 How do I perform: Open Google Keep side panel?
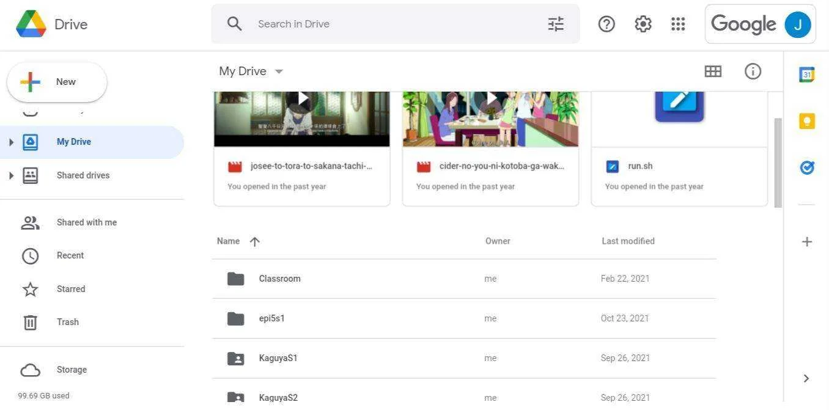coord(807,121)
